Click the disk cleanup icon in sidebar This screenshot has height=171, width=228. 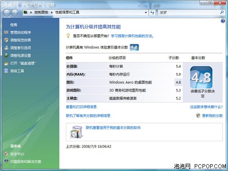pyautogui.click(x=6, y=63)
